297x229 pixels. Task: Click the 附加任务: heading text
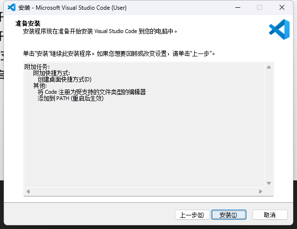37,67
